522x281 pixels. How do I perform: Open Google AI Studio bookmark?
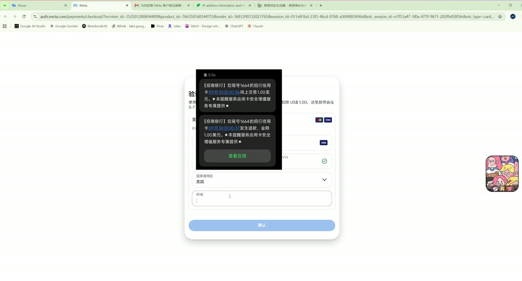[30, 26]
